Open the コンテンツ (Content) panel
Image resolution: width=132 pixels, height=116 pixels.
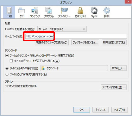pos(35,12)
